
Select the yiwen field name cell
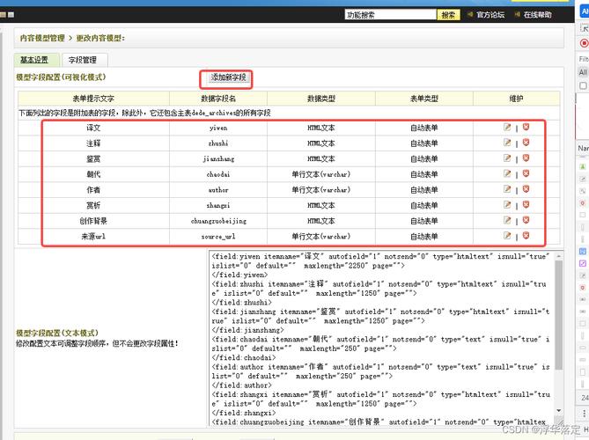point(218,128)
